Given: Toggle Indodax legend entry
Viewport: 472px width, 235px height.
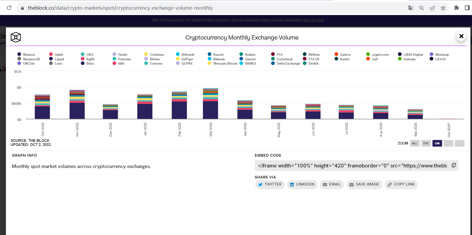Looking at the screenshot, I should [407, 59].
